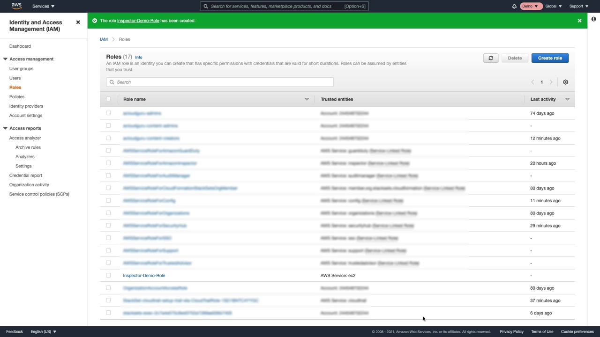
Task: Open Access analyzer
Action: tap(25, 138)
